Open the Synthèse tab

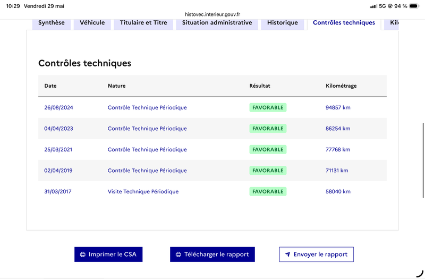tap(52, 23)
